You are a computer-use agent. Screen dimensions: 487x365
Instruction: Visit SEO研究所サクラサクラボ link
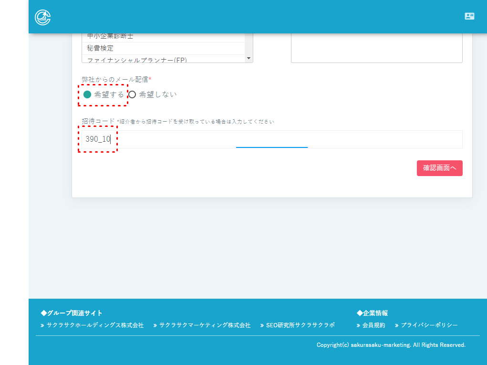coord(300,325)
